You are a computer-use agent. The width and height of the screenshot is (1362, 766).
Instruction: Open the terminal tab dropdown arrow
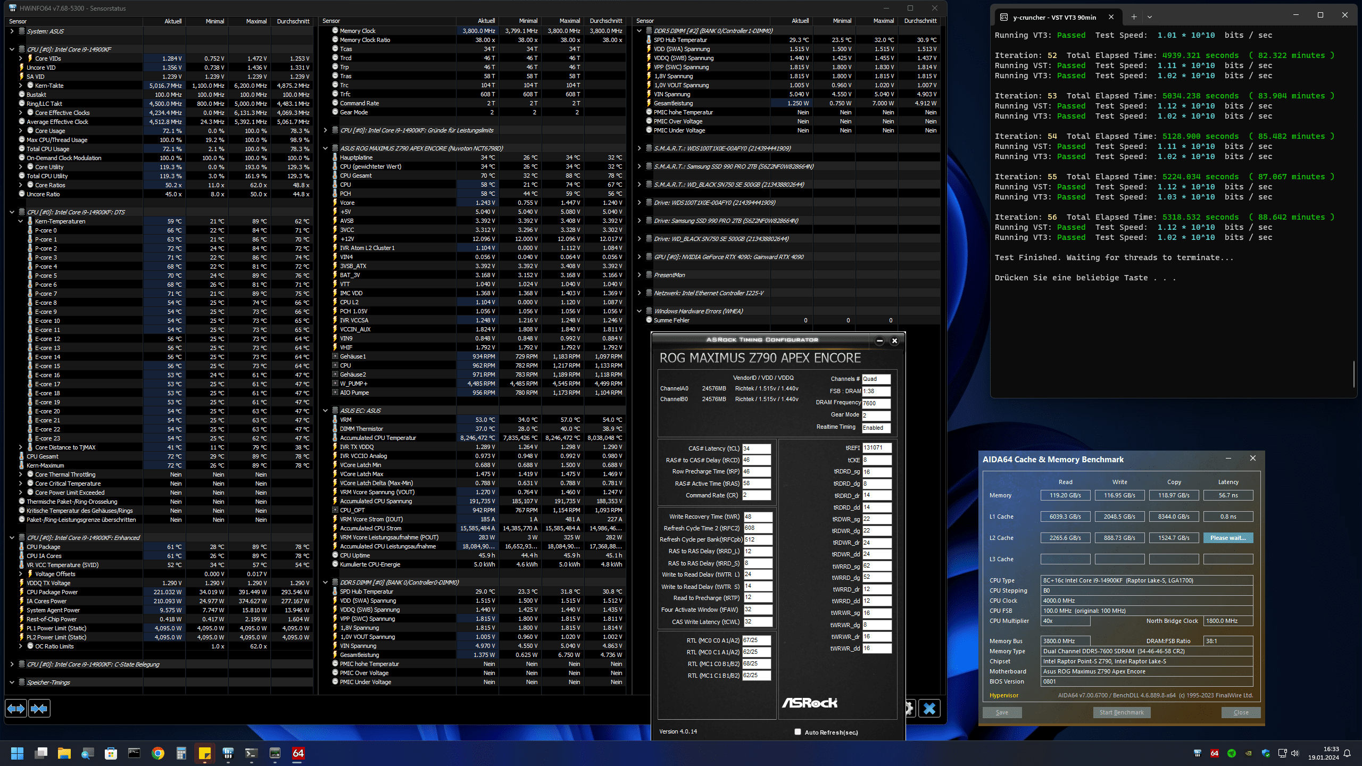[1150, 17]
